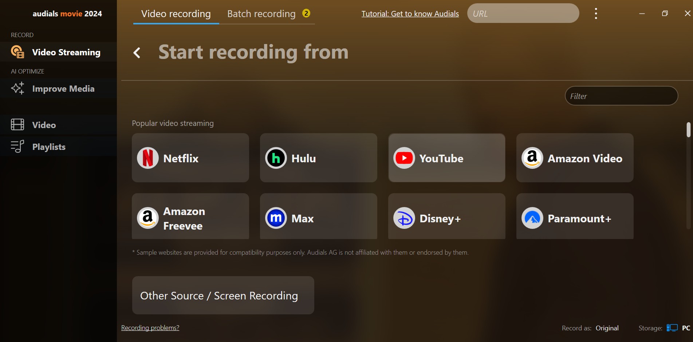Click the Video Streaming record icon in sidebar
This screenshot has width=693, height=342.
pyautogui.click(x=17, y=52)
